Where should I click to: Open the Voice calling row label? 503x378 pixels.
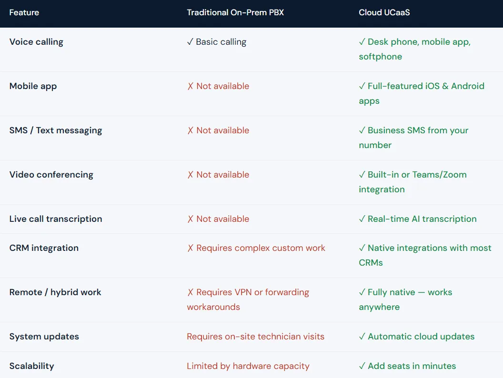pyautogui.click(x=36, y=42)
